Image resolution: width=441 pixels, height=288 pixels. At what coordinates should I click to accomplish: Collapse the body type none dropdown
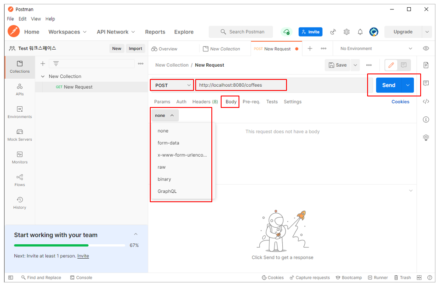pos(165,116)
